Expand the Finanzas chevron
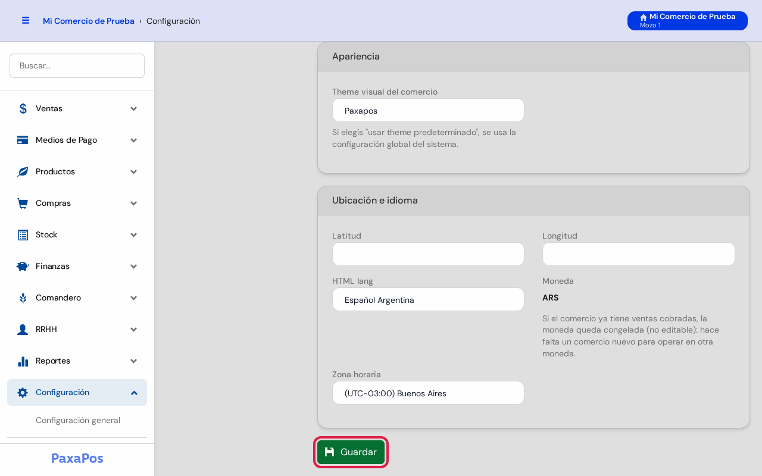The height and width of the screenshot is (476, 762). (134, 267)
